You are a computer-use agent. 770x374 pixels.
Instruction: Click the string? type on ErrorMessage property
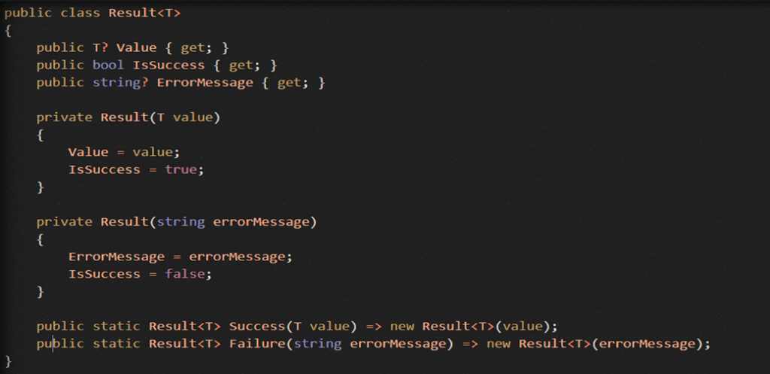[121, 83]
